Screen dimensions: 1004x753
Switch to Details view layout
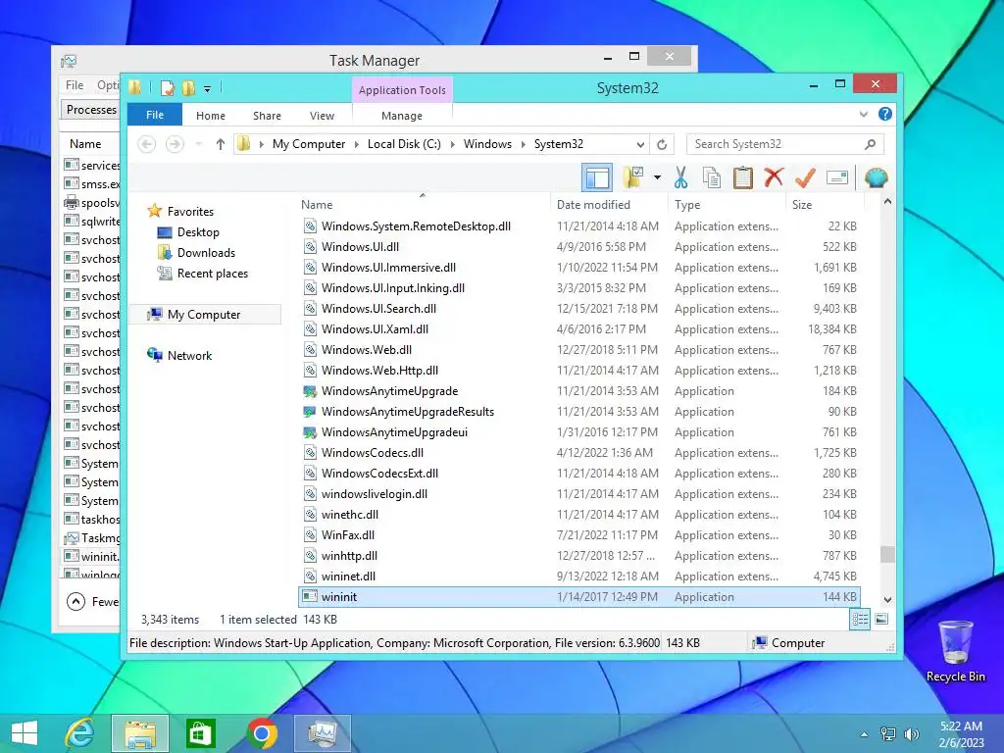pos(860,620)
